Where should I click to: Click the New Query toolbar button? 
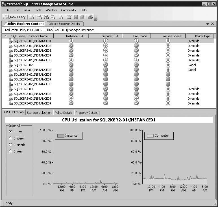[16, 17]
